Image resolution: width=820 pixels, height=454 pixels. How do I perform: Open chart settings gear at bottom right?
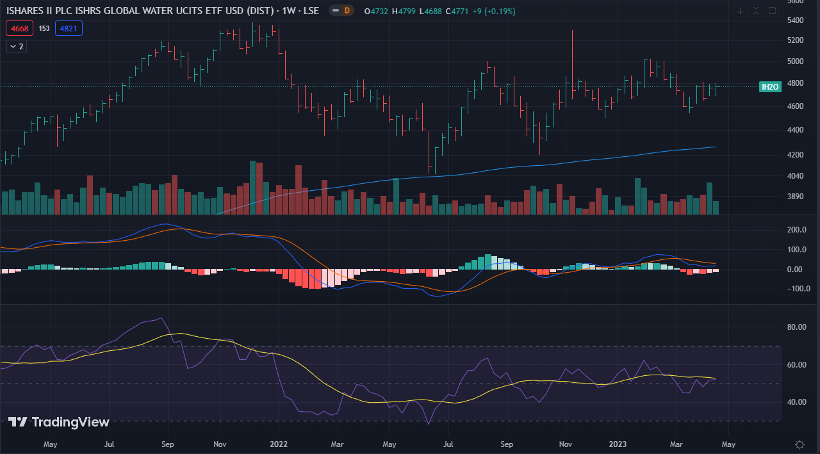click(x=799, y=444)
